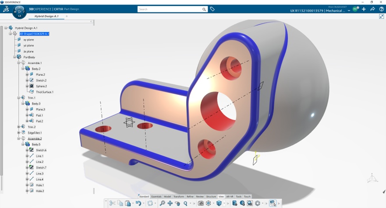
Task: Click the blue database cylinder icon
Action: [x=234, y=203]
